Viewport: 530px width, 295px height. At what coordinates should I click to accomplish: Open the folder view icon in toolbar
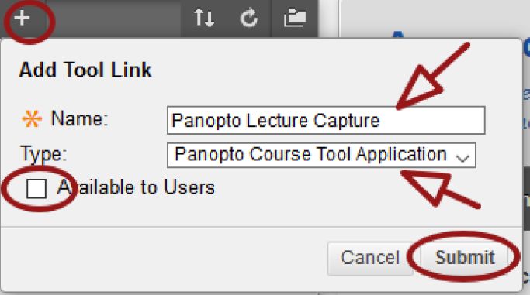(295, 18)
